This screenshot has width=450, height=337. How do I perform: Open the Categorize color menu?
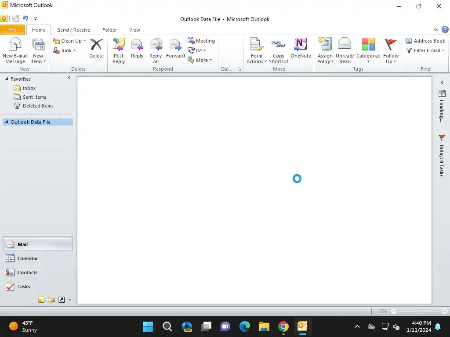point(368,51)
